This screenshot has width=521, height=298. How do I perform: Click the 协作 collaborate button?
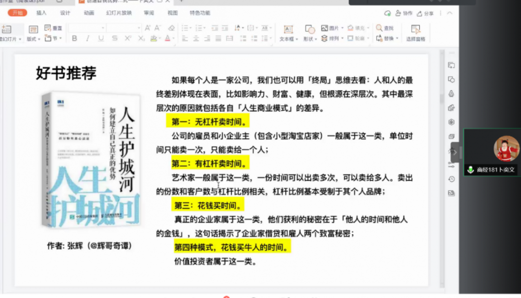click(404, 13)
